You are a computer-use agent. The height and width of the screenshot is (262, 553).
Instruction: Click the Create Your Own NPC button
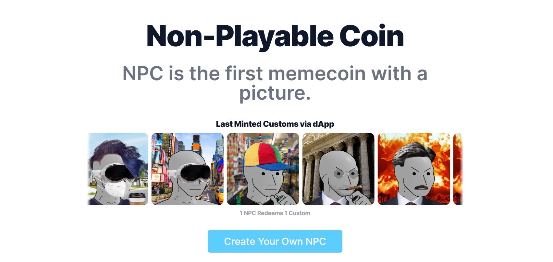point(275,241)
